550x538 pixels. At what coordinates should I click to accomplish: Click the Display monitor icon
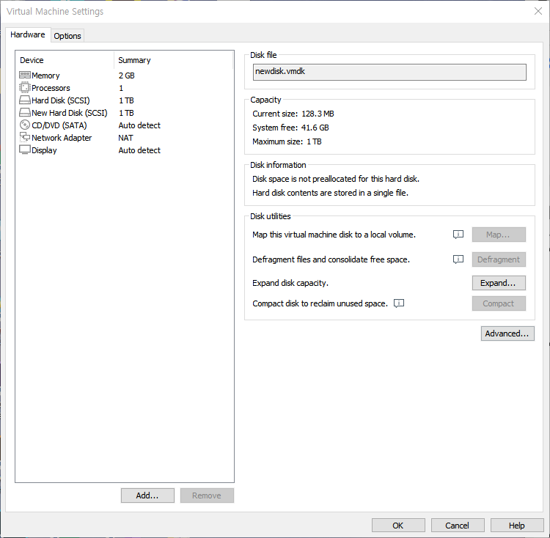click(x=24, y=150)
